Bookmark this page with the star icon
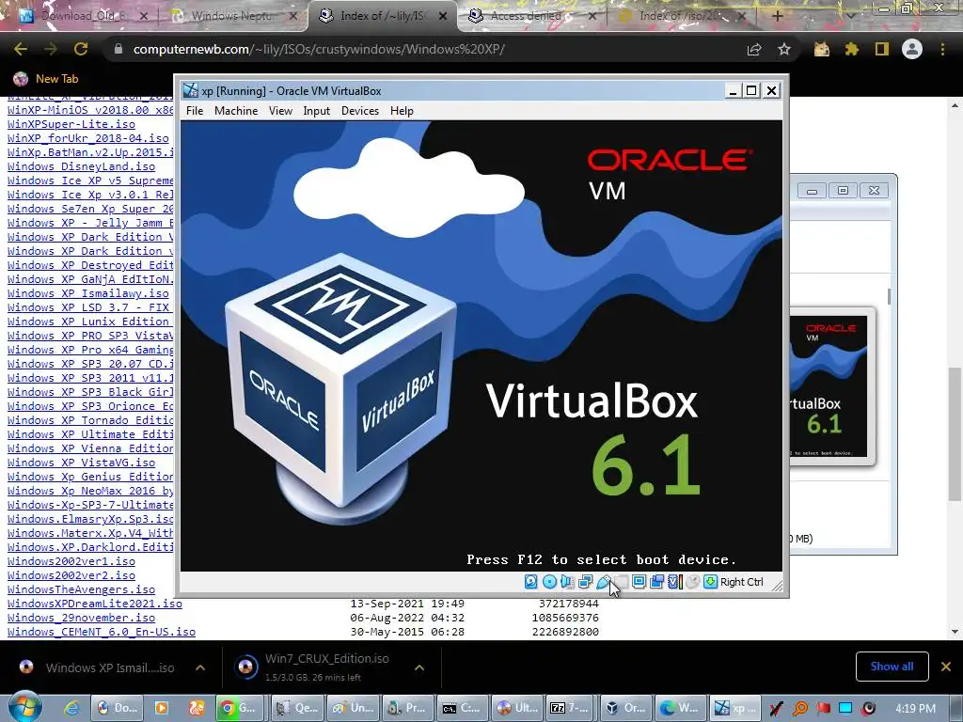 point(784,49)
